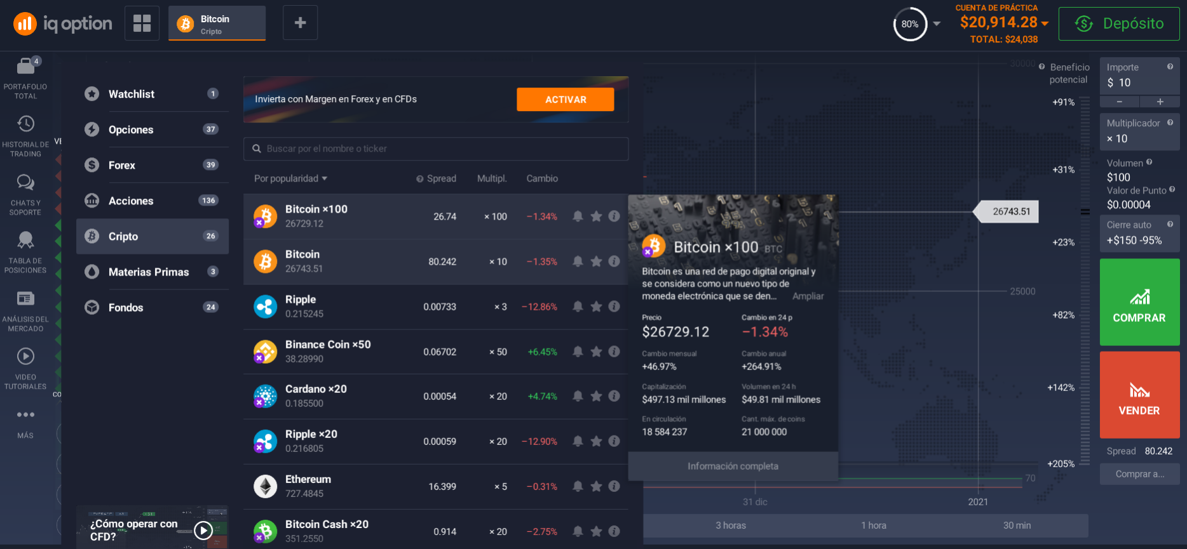Select Binance Coin ×50 asset row

[x=436, y=352]
